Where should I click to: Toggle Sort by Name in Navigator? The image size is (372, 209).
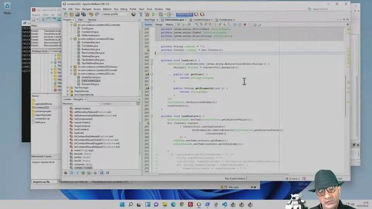102,173
